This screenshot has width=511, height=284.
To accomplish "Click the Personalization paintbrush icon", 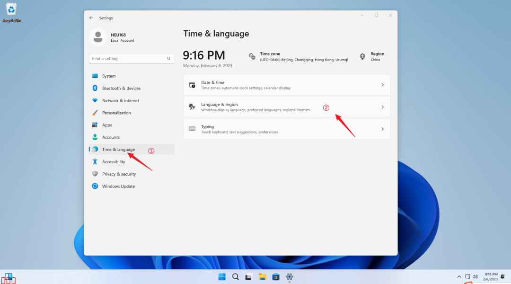I will click(x=95, y=113).
